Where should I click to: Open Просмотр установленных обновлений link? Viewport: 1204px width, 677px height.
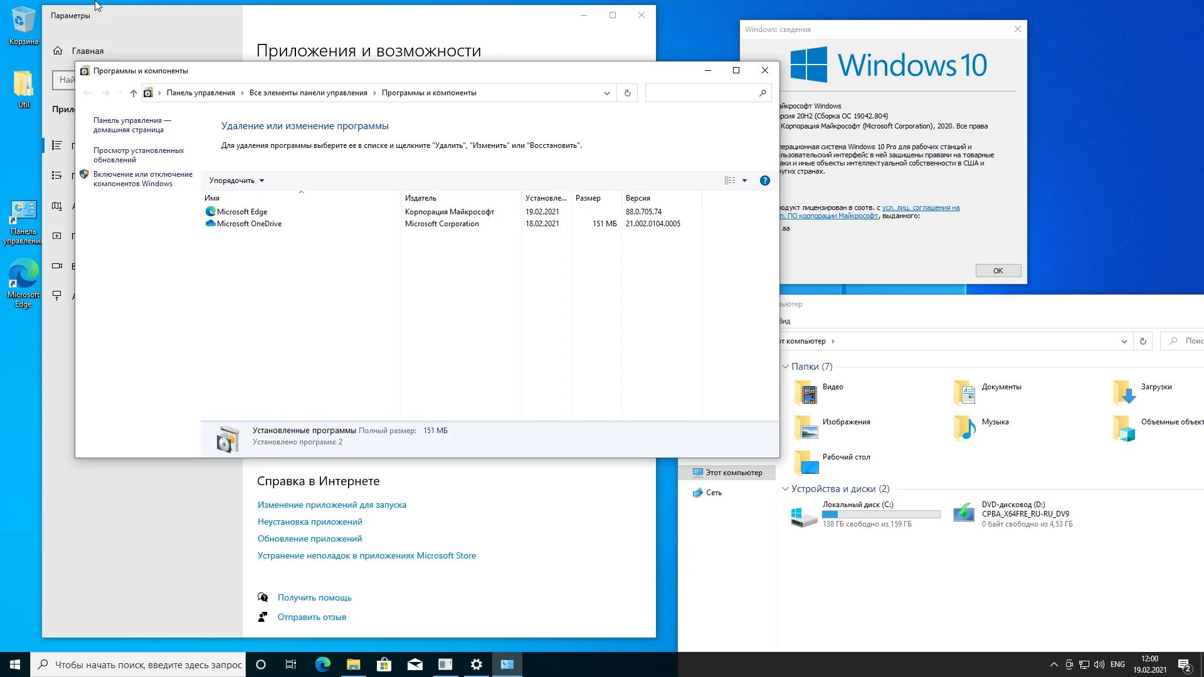click(x=138, y=155)
